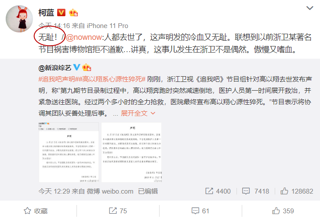Image resolution: width=320 pixels, height=219 pixels.
Task: Open the first statement image thumbnail
Action: [x=69, y=152]
